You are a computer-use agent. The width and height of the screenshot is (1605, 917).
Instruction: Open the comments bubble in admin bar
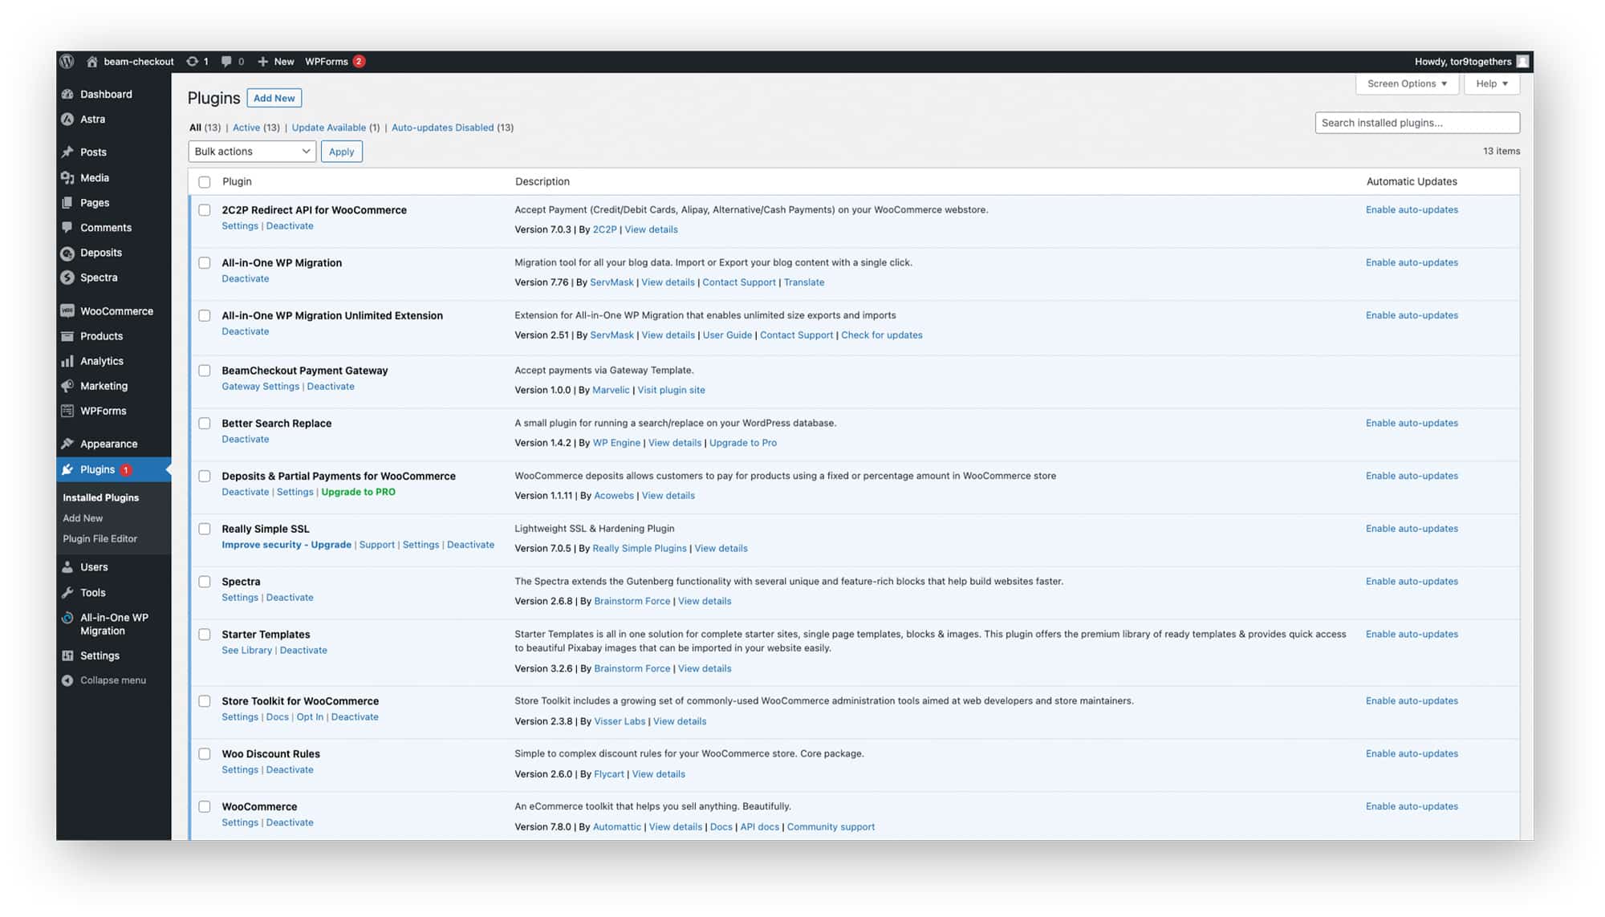tap(226, 61)
